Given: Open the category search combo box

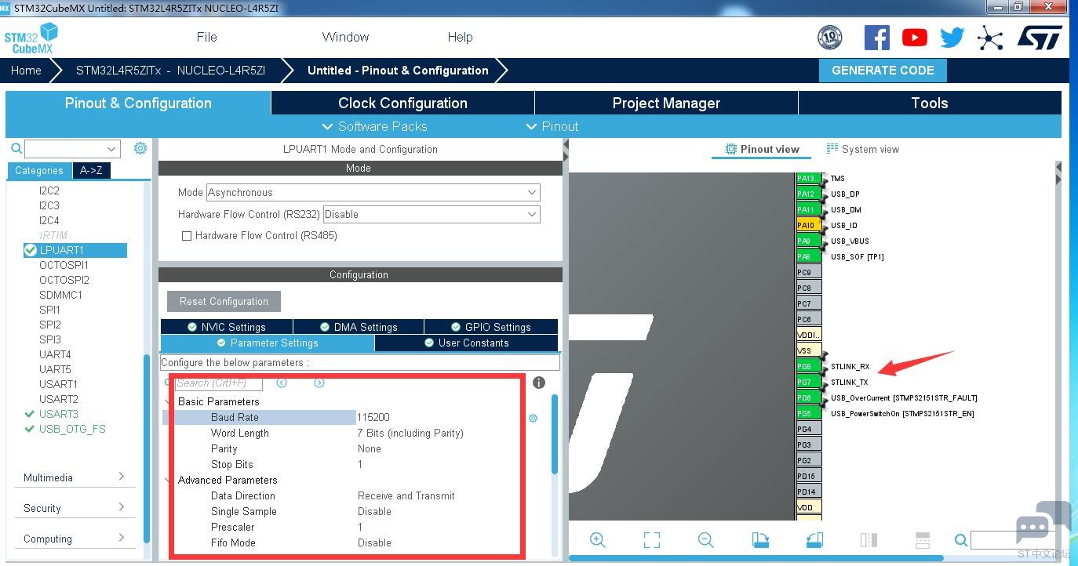Looking at the screenshot, I should click(x=72, y=149).
